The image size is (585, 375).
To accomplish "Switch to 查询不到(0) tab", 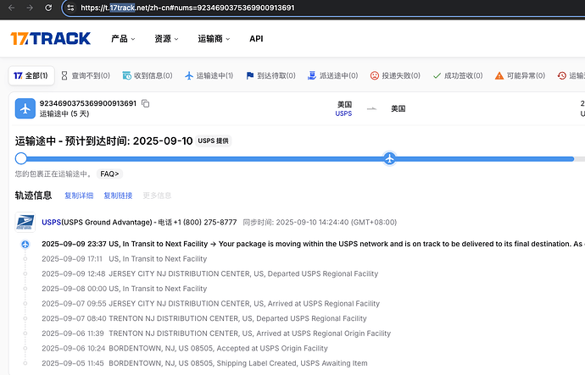I will tap(86, 75).
